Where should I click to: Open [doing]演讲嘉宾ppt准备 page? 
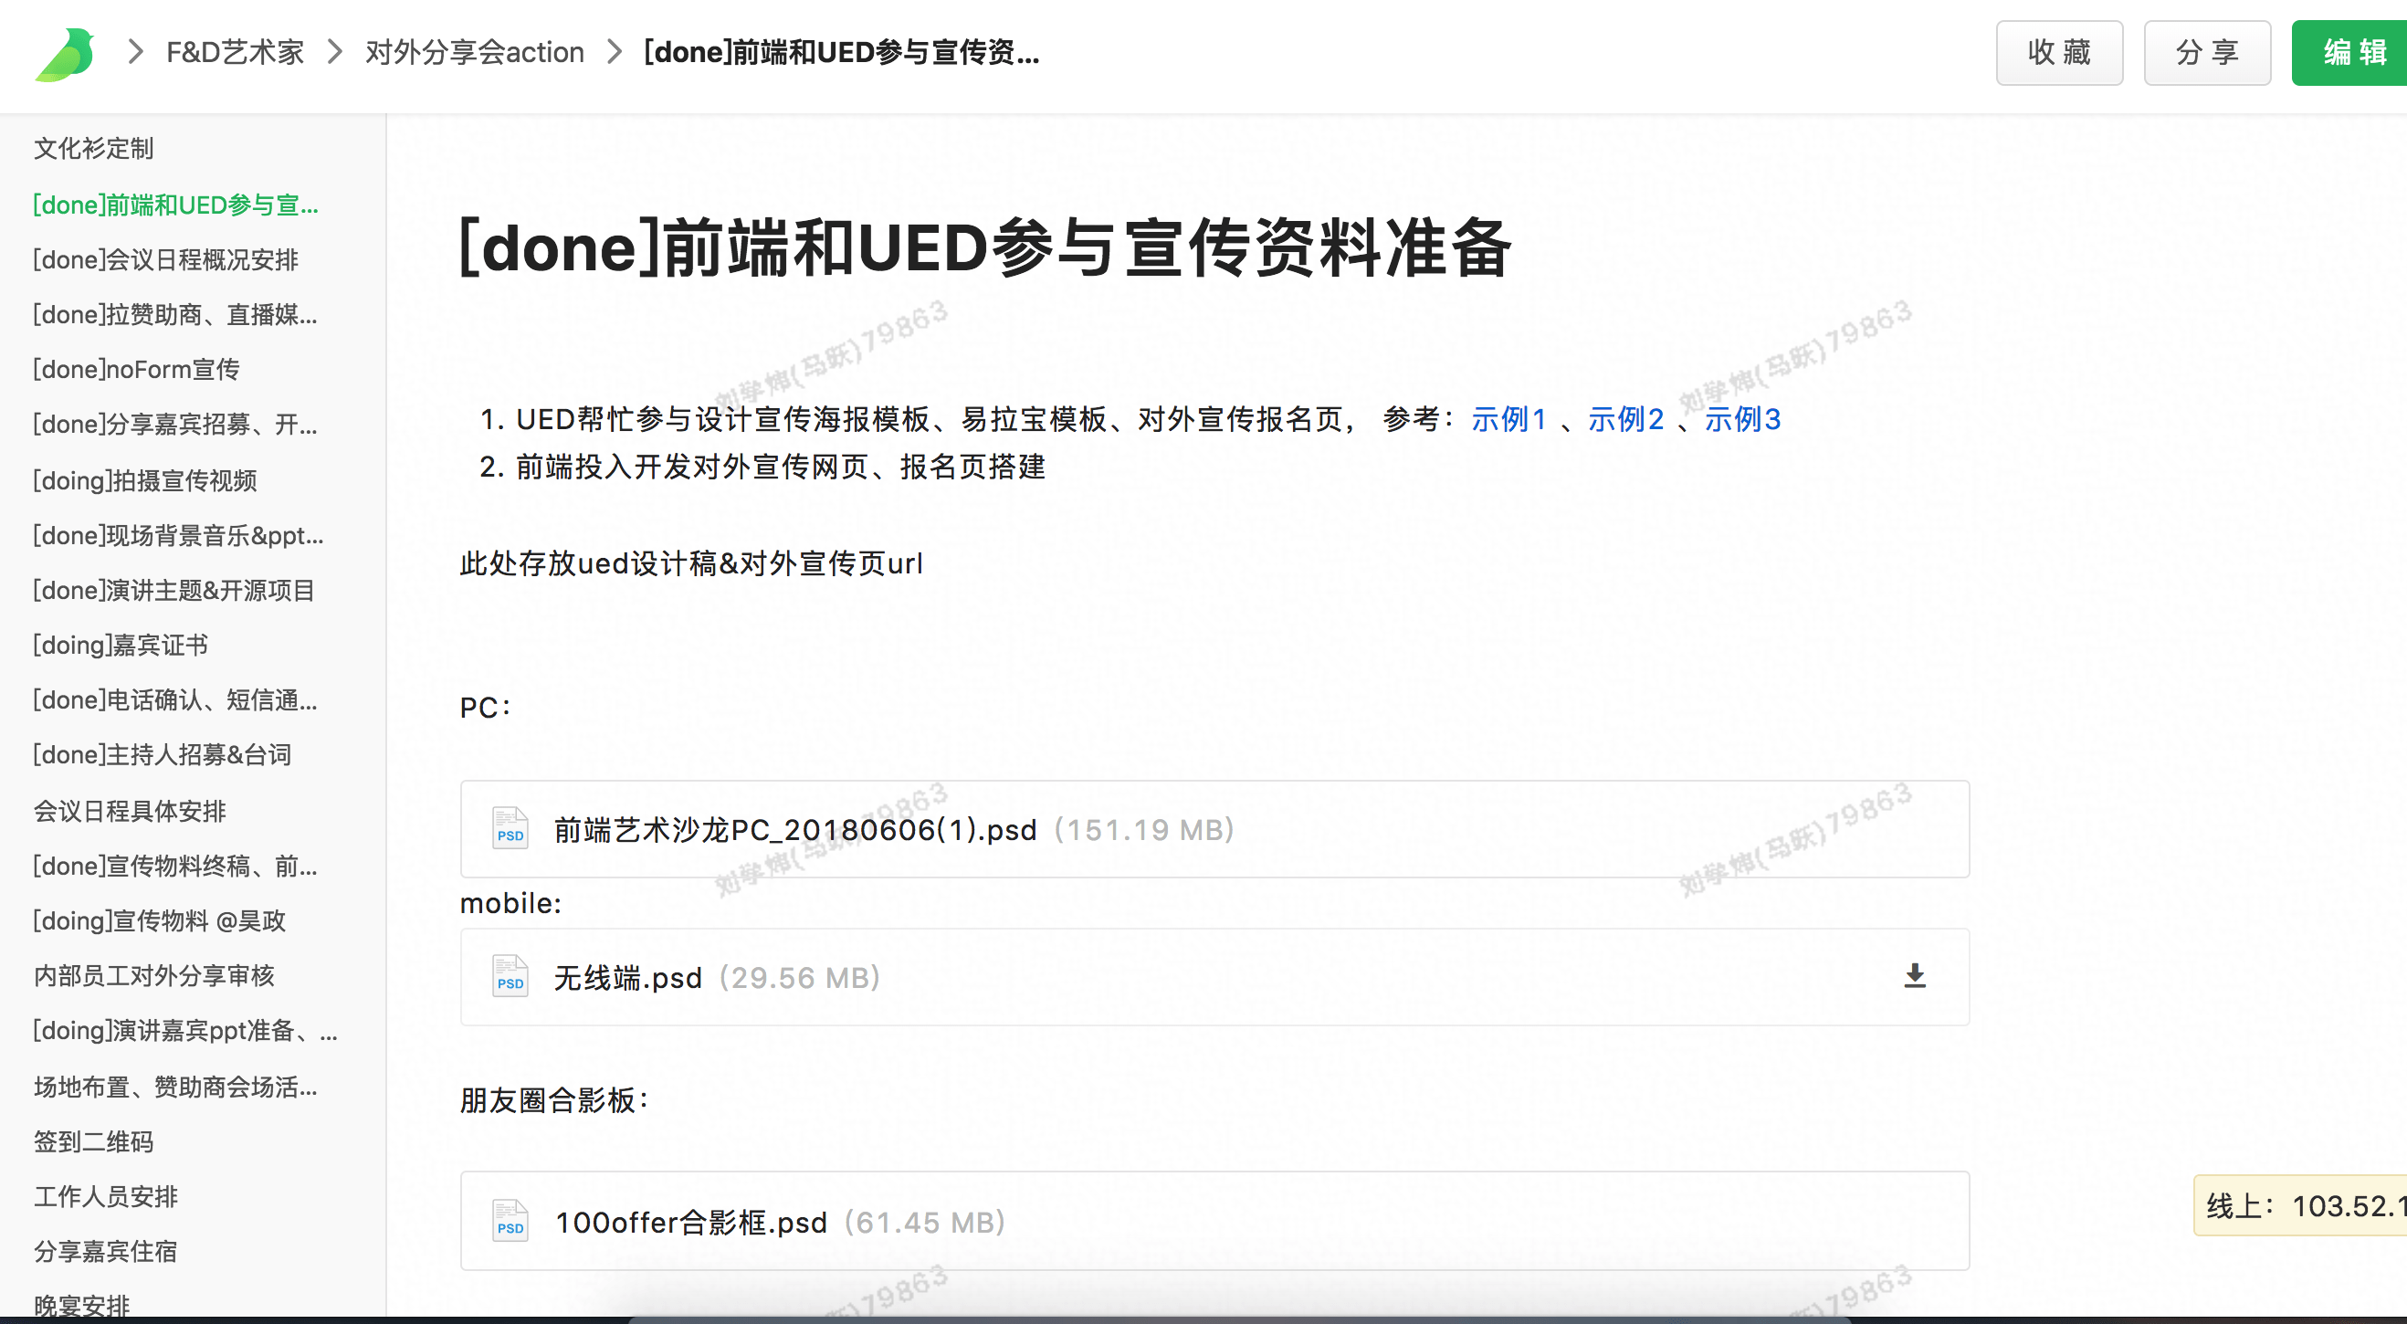pos(186,1031)
